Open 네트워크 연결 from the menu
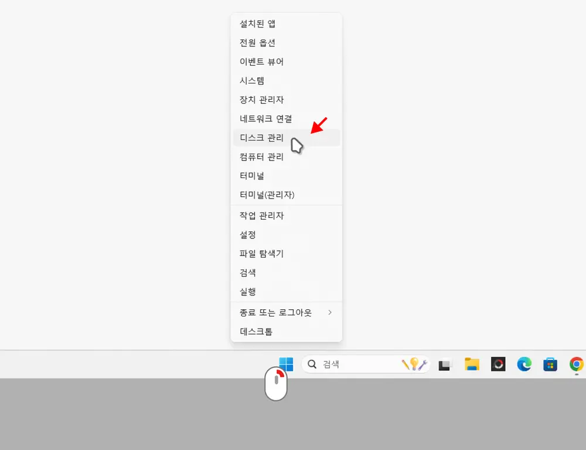 tap(266, 118)
